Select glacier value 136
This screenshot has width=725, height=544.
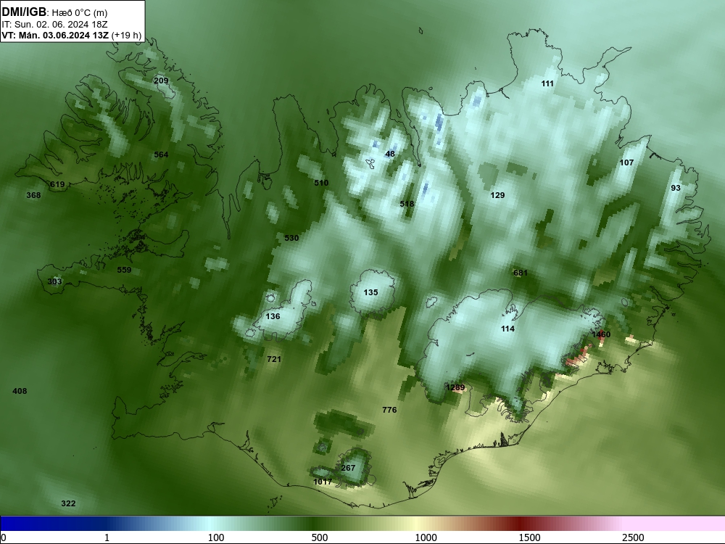273,316
